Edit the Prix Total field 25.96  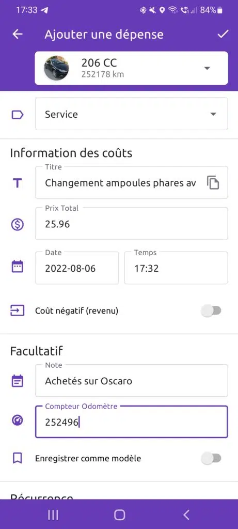click(132, 224)
